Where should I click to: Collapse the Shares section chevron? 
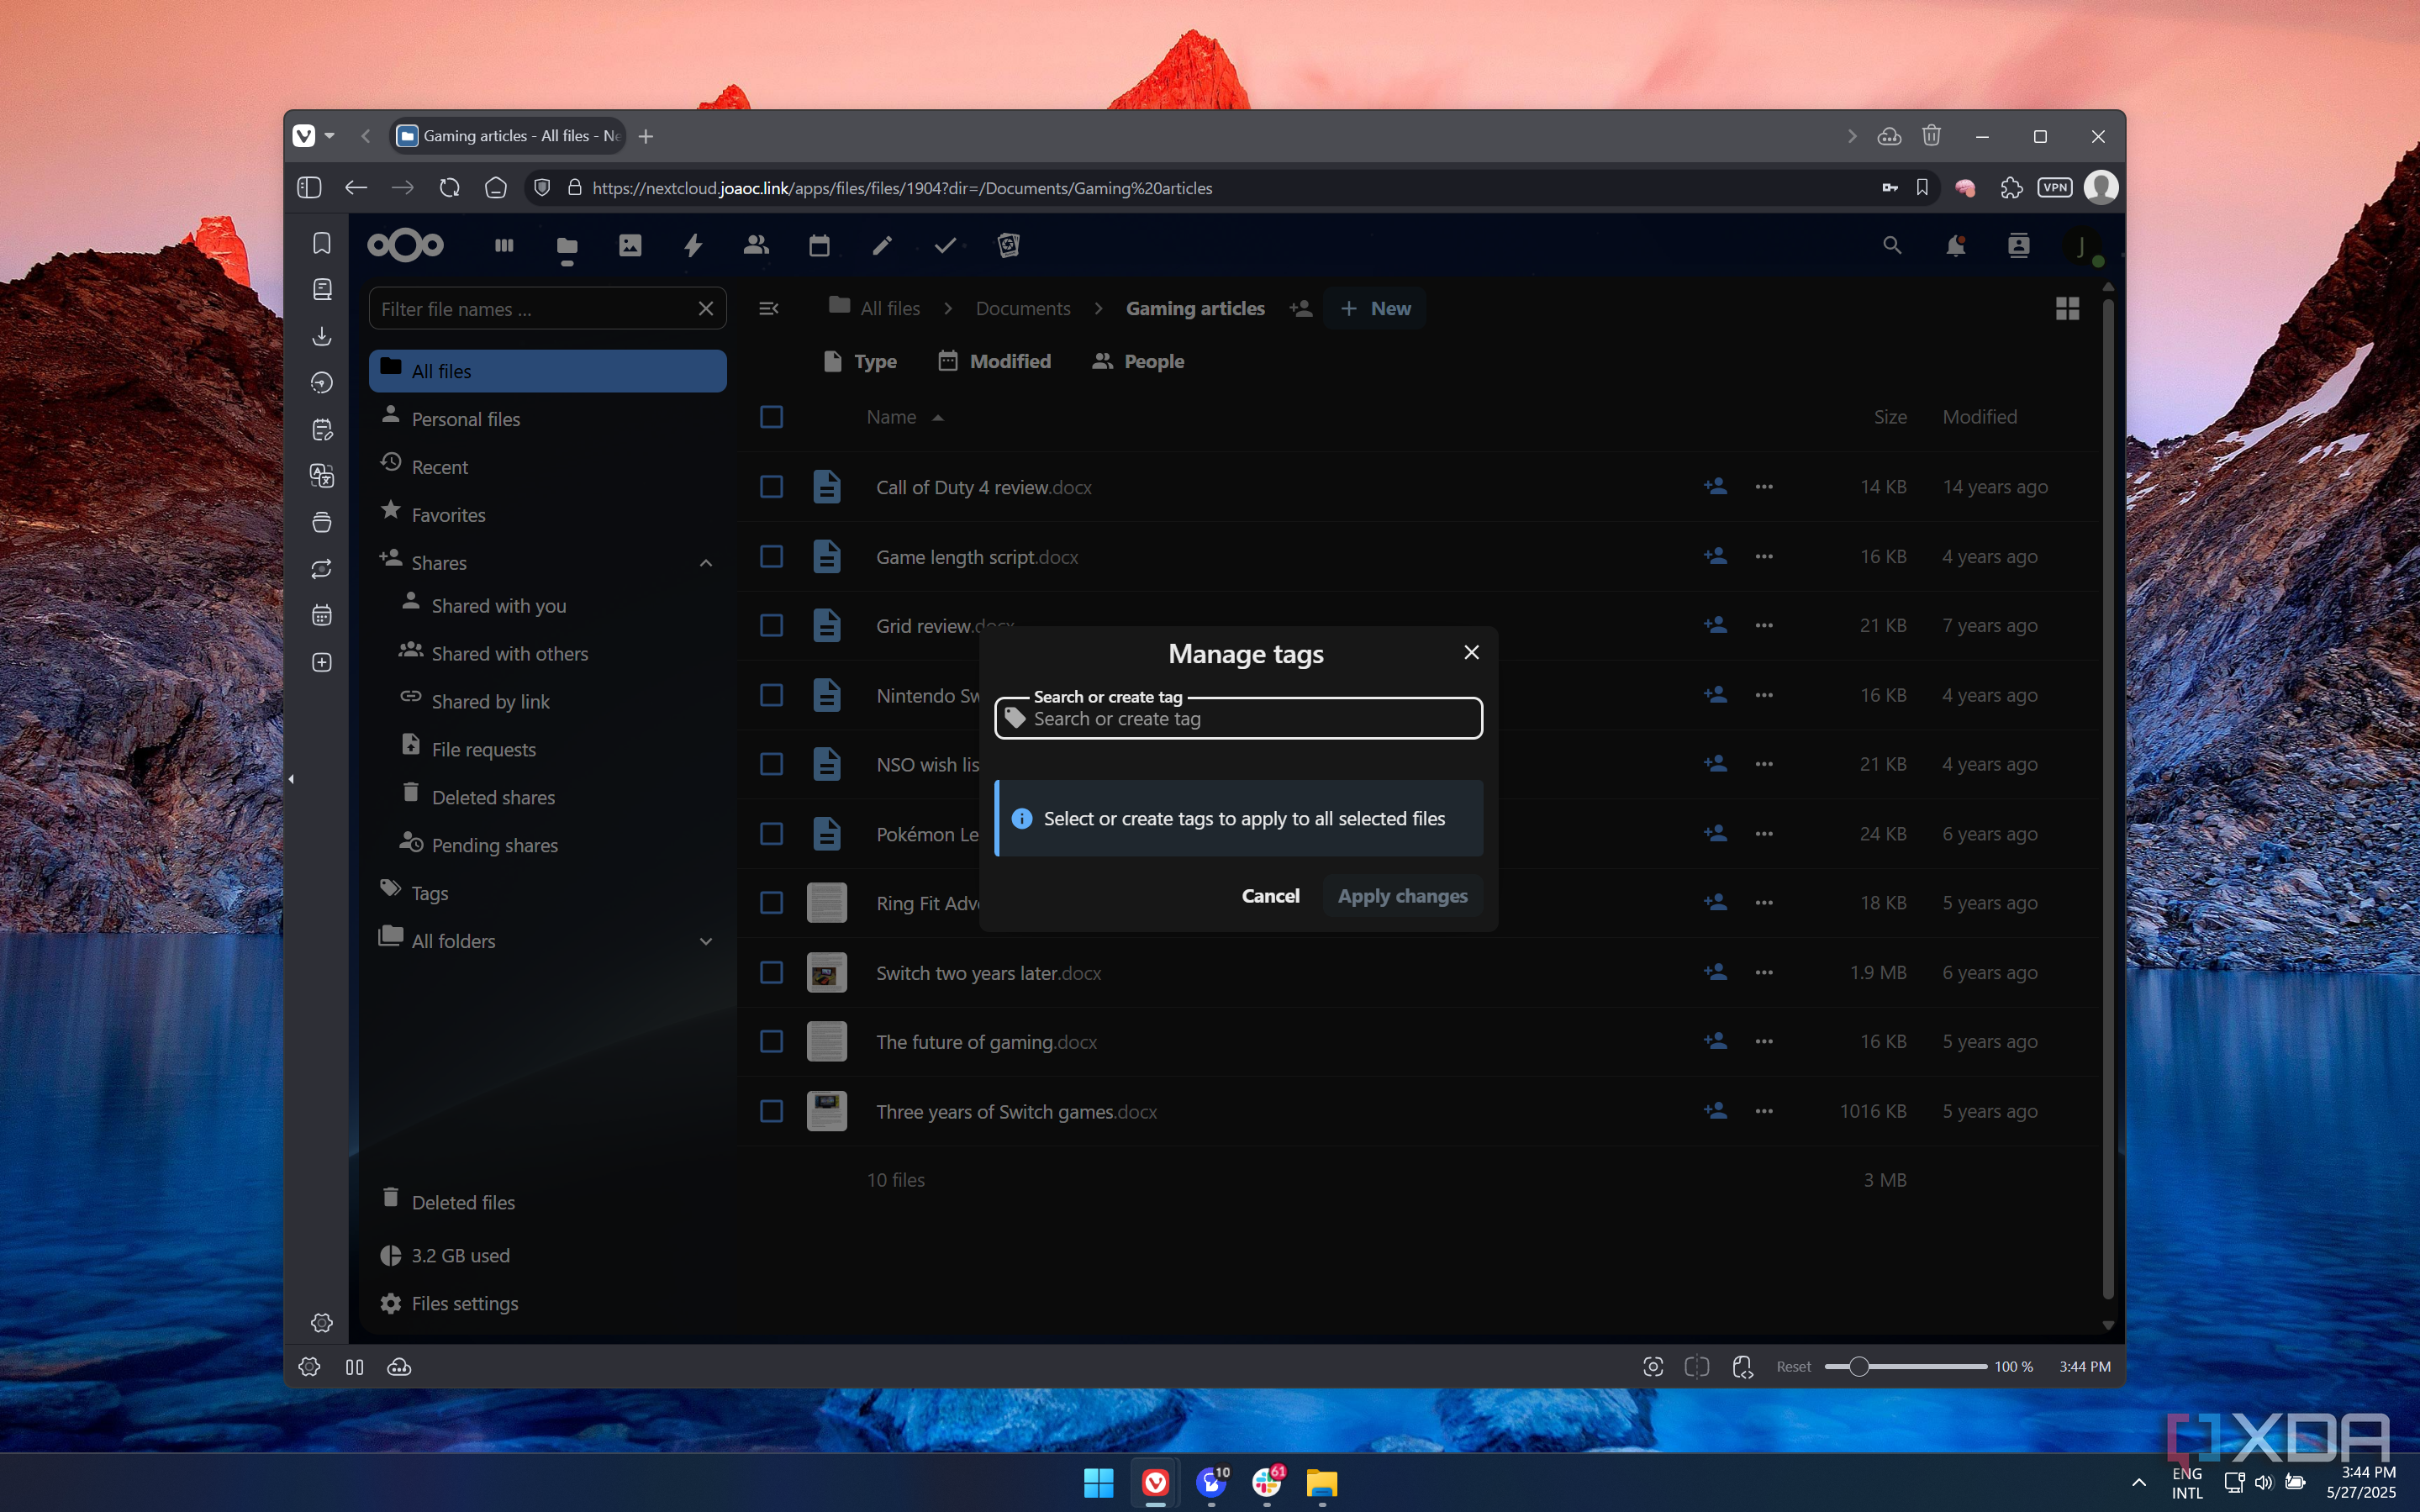(x=706, y=563)
